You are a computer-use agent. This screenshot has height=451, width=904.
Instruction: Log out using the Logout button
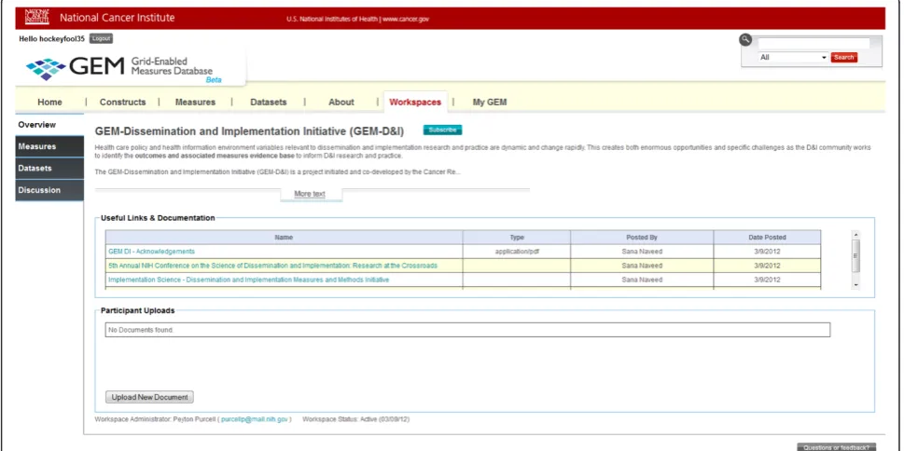point(101,38)
